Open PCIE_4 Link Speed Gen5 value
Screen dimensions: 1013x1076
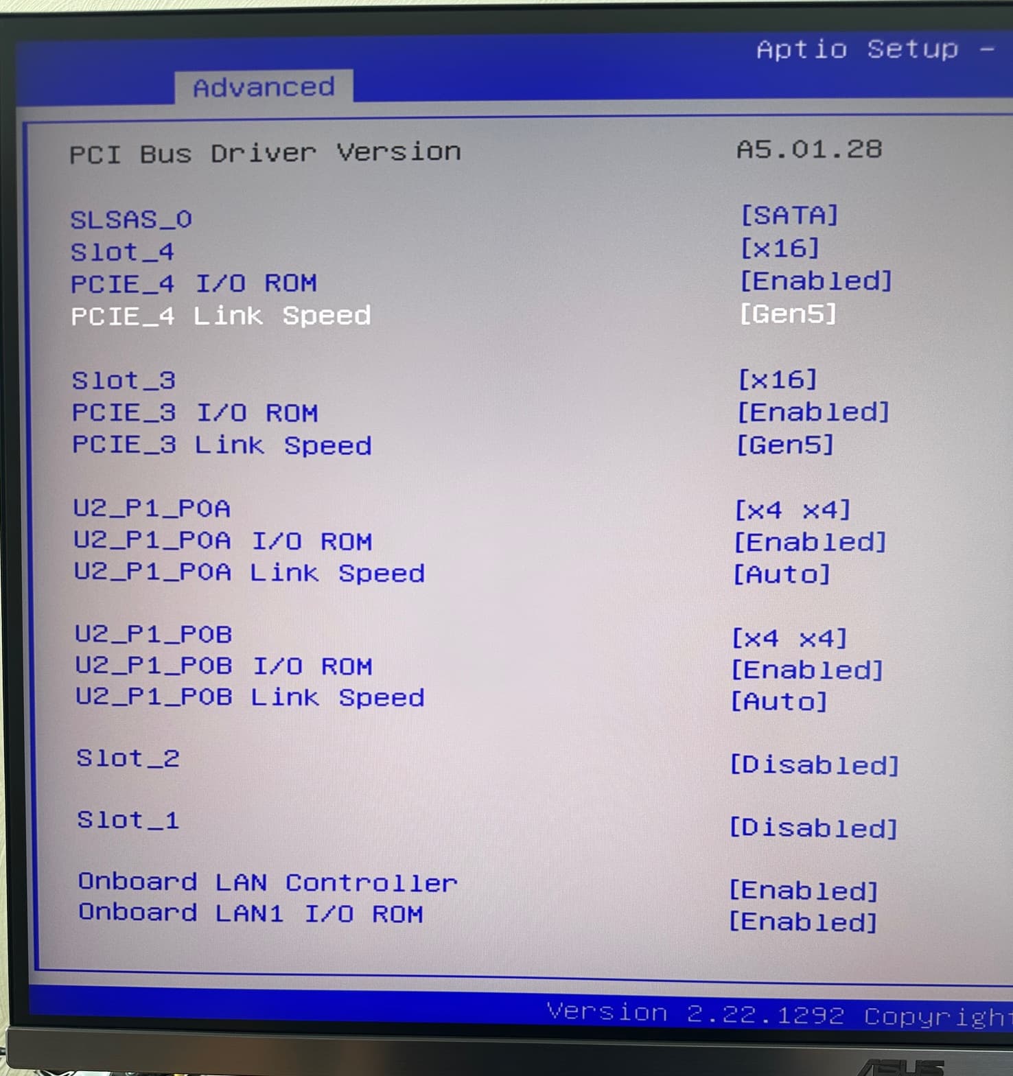tap(788, 314)
